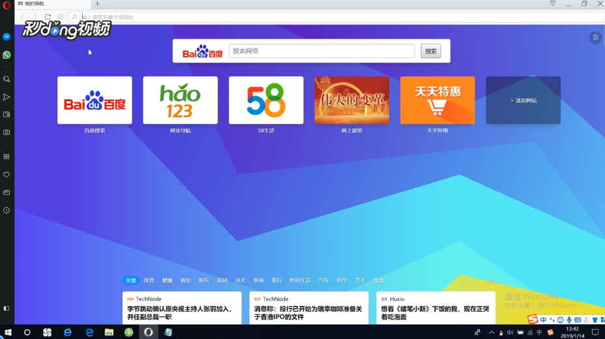Open a new tab with the plus button
The image size is (605, 339).
click(97, 4)
